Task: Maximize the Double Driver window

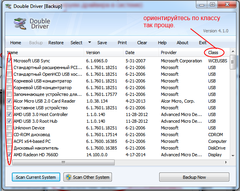Action: point(212,5)
